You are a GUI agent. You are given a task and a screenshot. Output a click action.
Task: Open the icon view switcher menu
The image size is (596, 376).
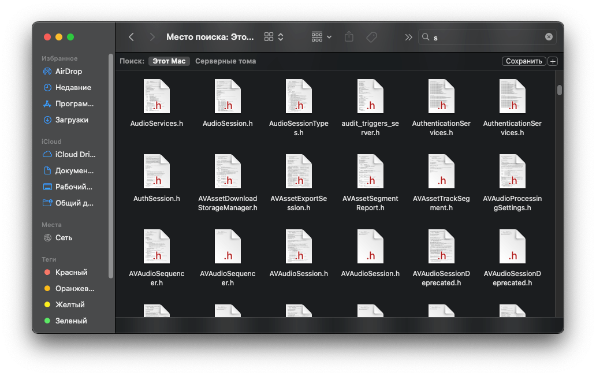[x=274, y=37]
